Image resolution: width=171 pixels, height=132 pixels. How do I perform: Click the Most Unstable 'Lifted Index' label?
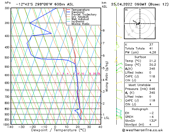134,97
